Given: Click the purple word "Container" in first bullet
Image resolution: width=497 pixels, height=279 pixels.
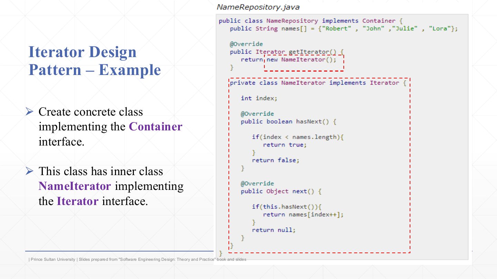Looking at the screenshot, I should (155, 127).
